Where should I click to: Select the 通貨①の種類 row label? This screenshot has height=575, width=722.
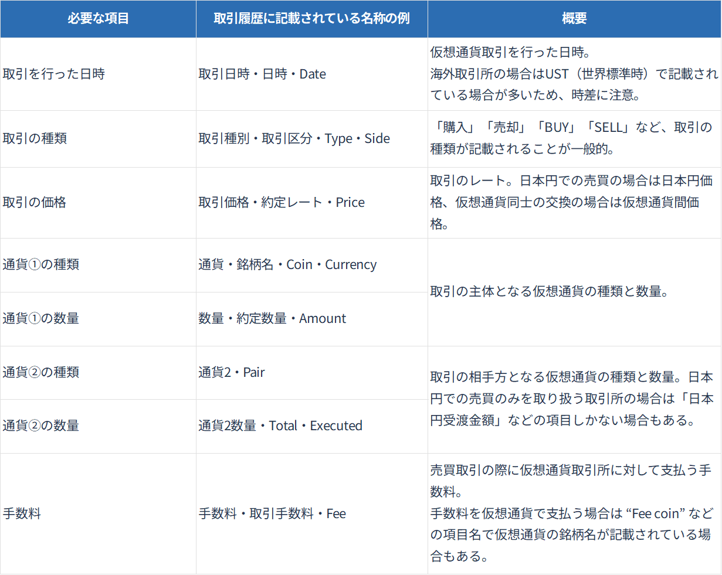[41, 264]
